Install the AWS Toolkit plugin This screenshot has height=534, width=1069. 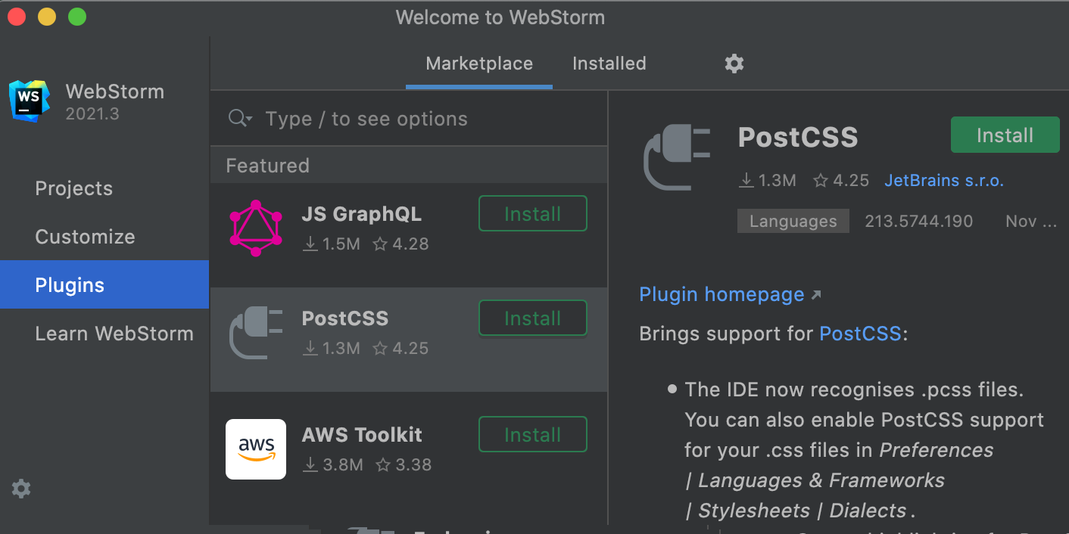coord(533,435)
